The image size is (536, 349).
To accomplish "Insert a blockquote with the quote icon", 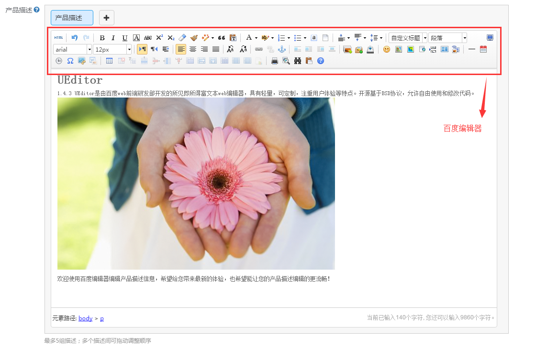I will click(221, 38).
